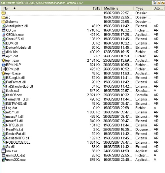Select the ResizeNTFS.dll file name
Viewport: 165px width, 173px height.
pos(17,138)
